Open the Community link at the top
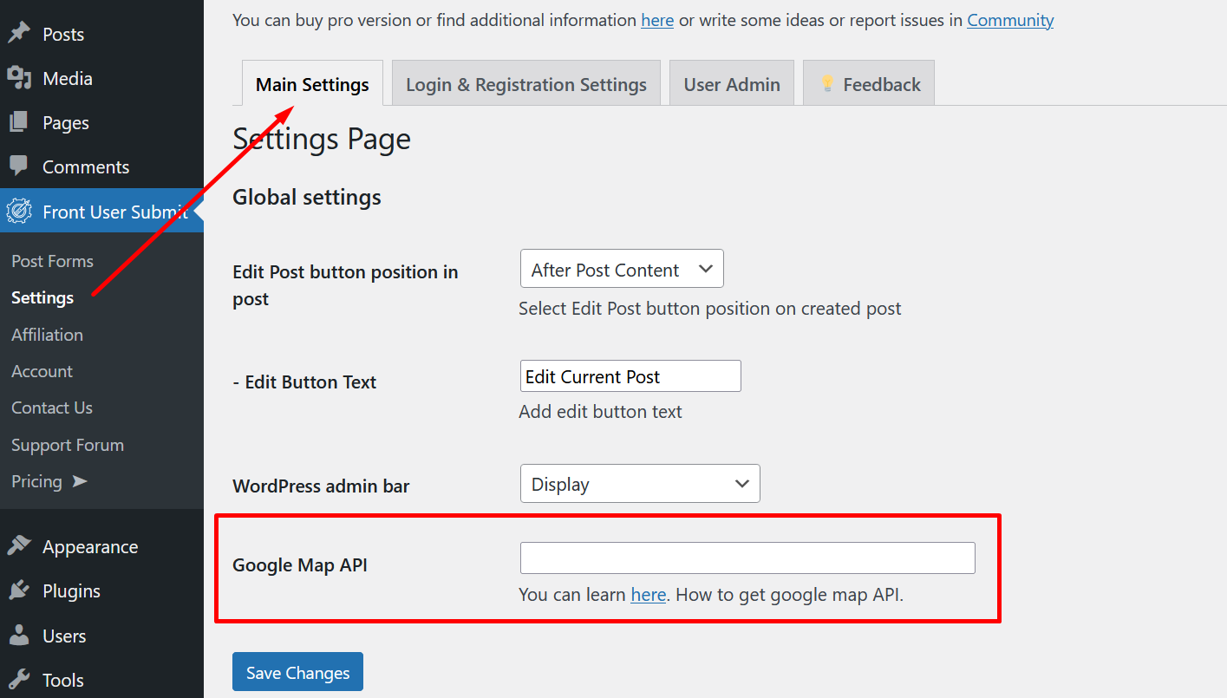 pos(1009,20)
